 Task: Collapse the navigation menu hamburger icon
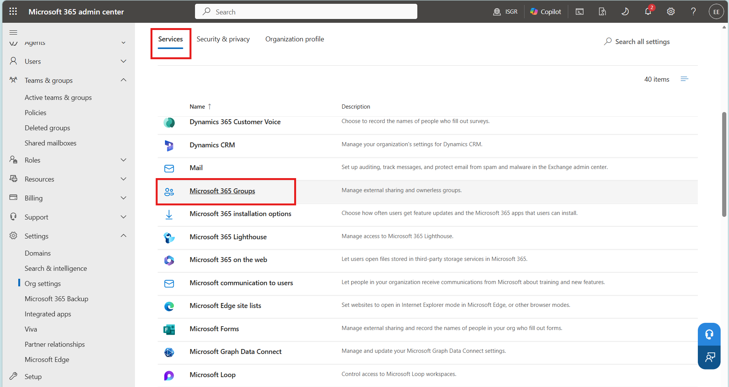click(x=13, y=32)
